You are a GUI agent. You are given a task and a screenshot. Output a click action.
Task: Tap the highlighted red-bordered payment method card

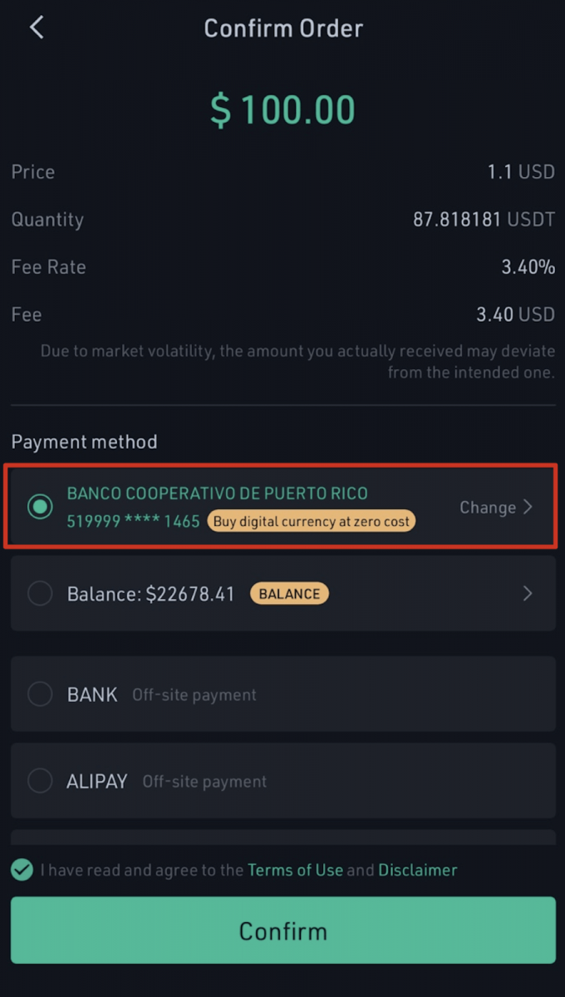(x=282, y=507)
